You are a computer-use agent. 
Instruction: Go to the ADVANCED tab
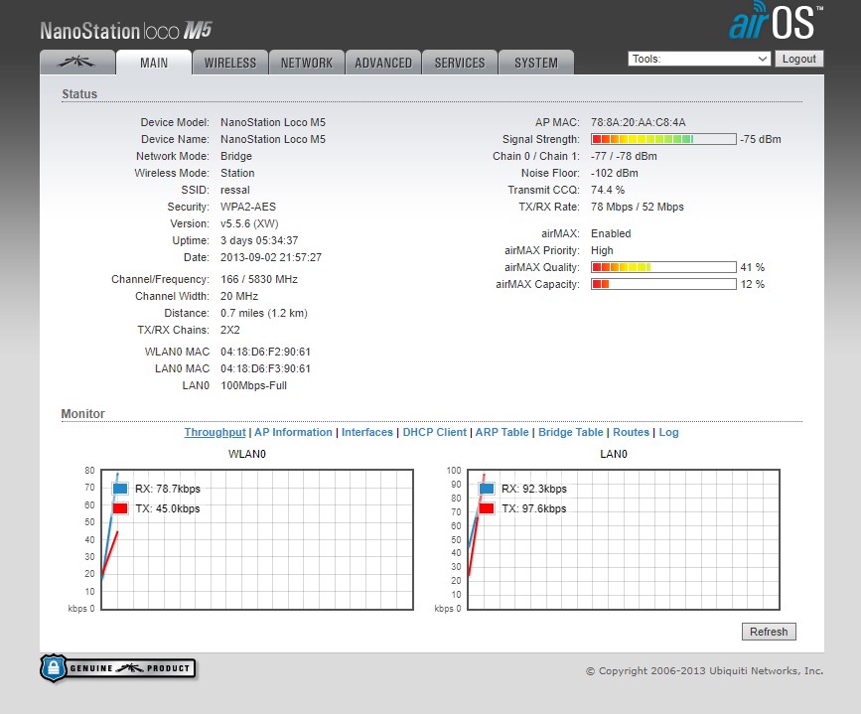382,62
